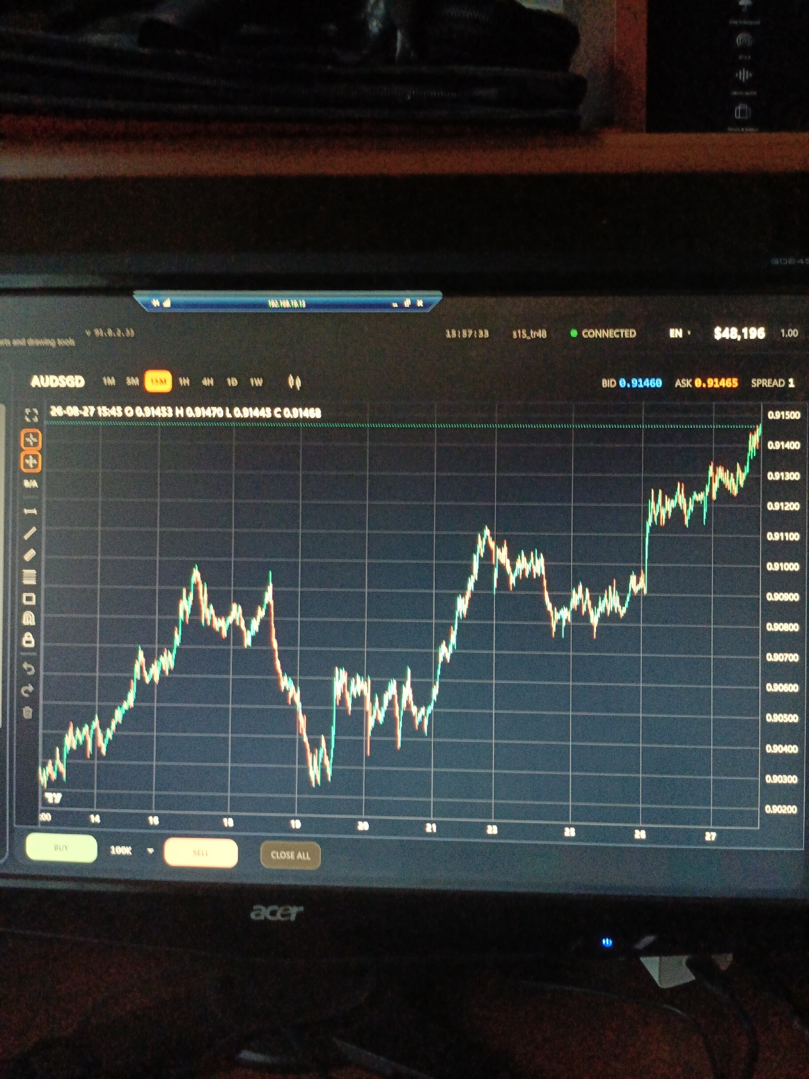
Task: Click the 0.91000 price axis label
Action: tap(783, 566)
